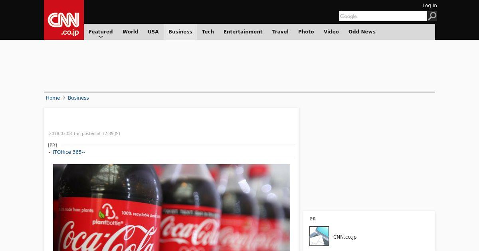Screen dimensions: 479x251
Task: Select the Business tab
Action: tap(180, 32)
